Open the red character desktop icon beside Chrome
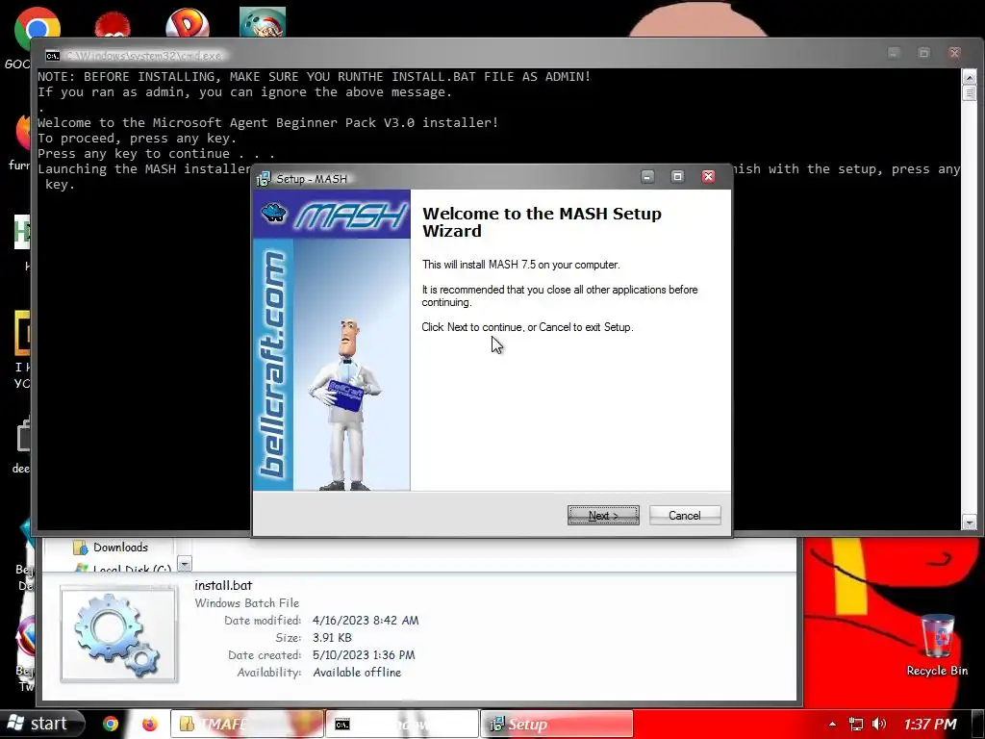 pos(113,25)
